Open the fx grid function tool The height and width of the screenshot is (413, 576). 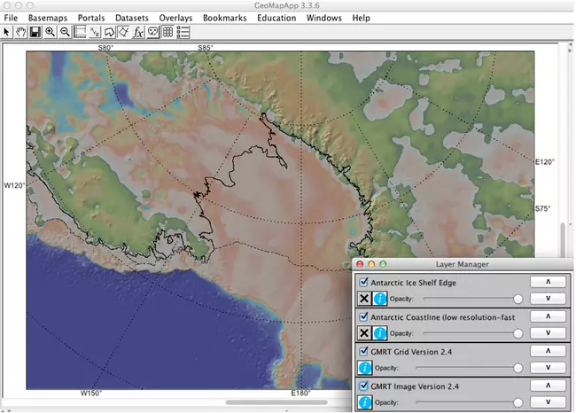coord(138,32)
